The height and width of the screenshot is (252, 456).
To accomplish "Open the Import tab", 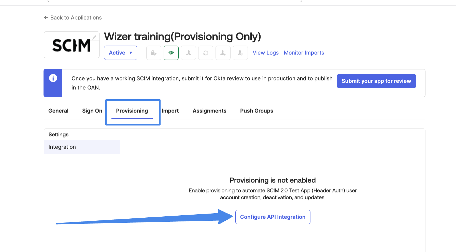I will [170, 111].
